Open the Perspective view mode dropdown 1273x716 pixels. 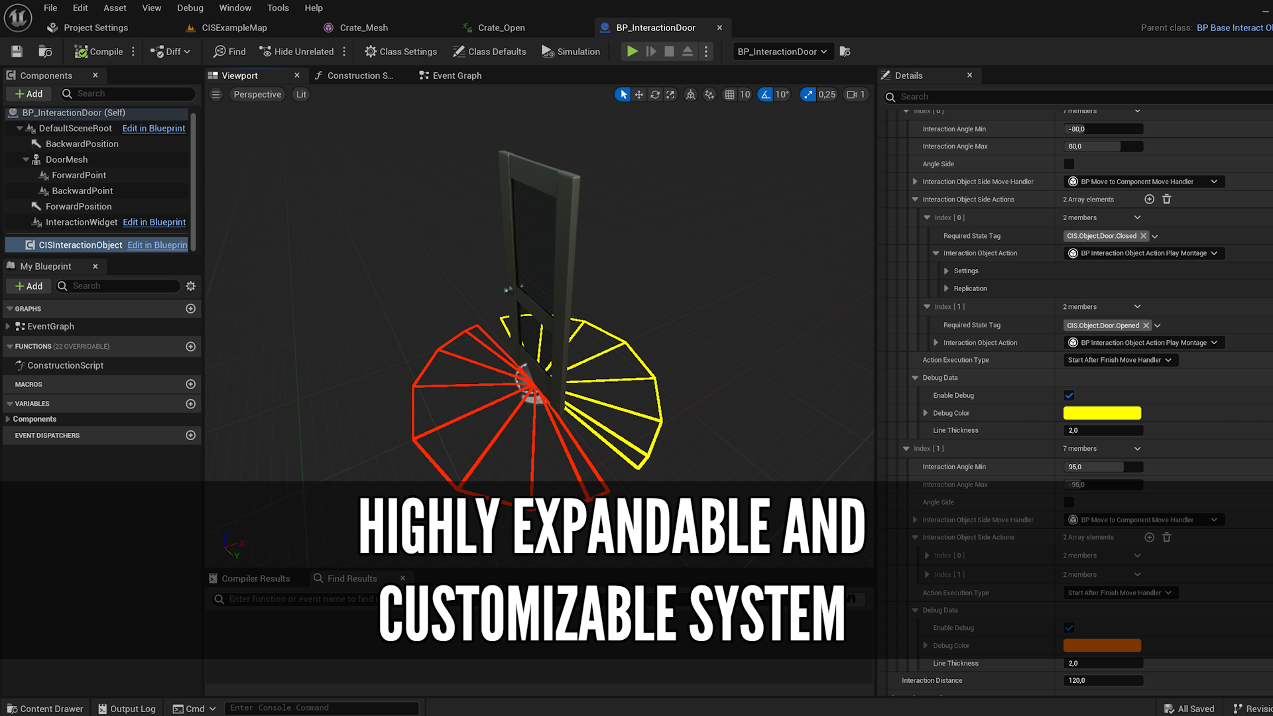tap(257, 95)
